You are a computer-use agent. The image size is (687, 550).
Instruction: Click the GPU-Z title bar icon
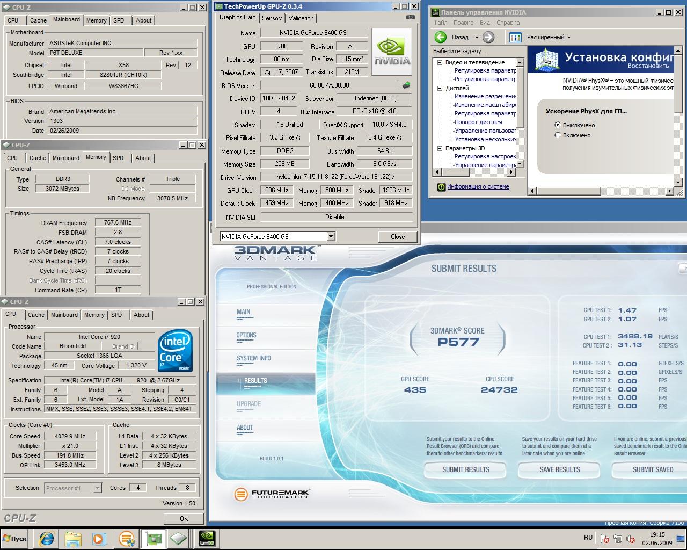[218, 6]
